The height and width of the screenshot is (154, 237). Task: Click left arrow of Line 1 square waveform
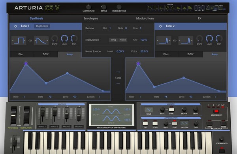[x=13, y=41]
